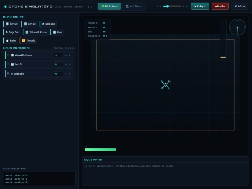The image size is (252, 189).
Task: Click the YÖN telemetry readout
Action: point(105,32)
